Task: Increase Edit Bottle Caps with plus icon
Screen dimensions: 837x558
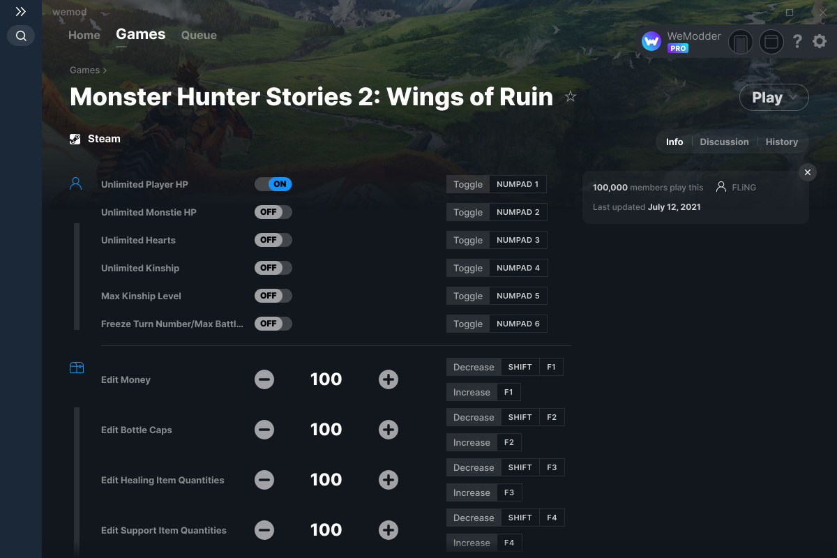Action: (x=389, y=430)
